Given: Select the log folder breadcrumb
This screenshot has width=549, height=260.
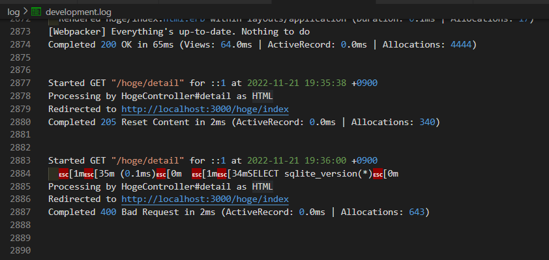Looking at the screenshot, I should [14, 12].
